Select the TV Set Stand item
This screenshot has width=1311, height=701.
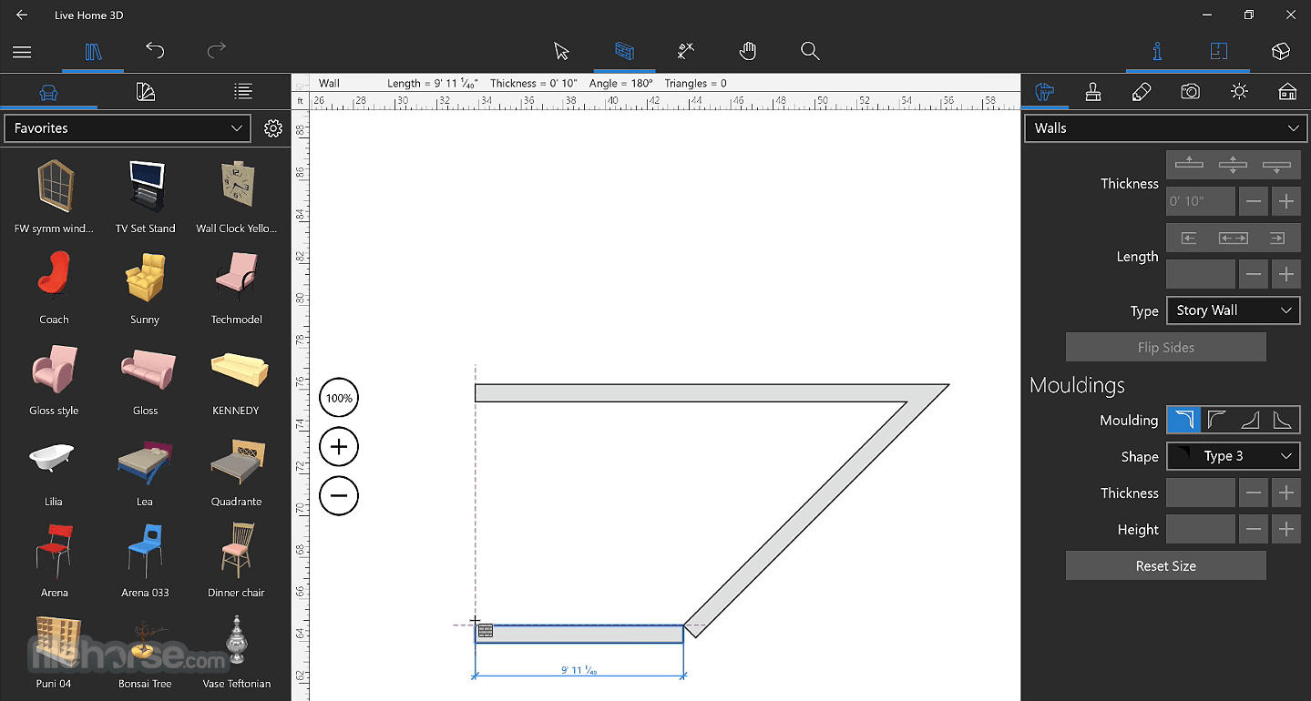[x=146, y=187]
